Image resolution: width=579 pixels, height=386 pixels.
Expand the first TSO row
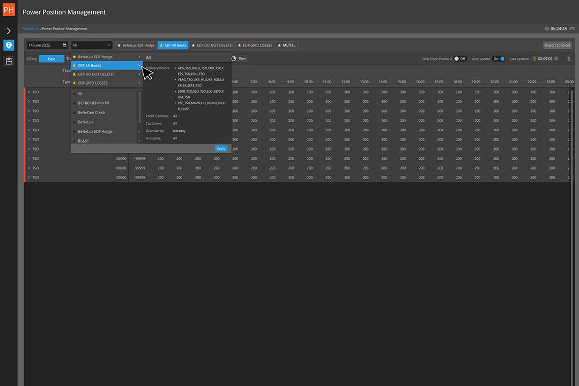click(x=29, y=92)
